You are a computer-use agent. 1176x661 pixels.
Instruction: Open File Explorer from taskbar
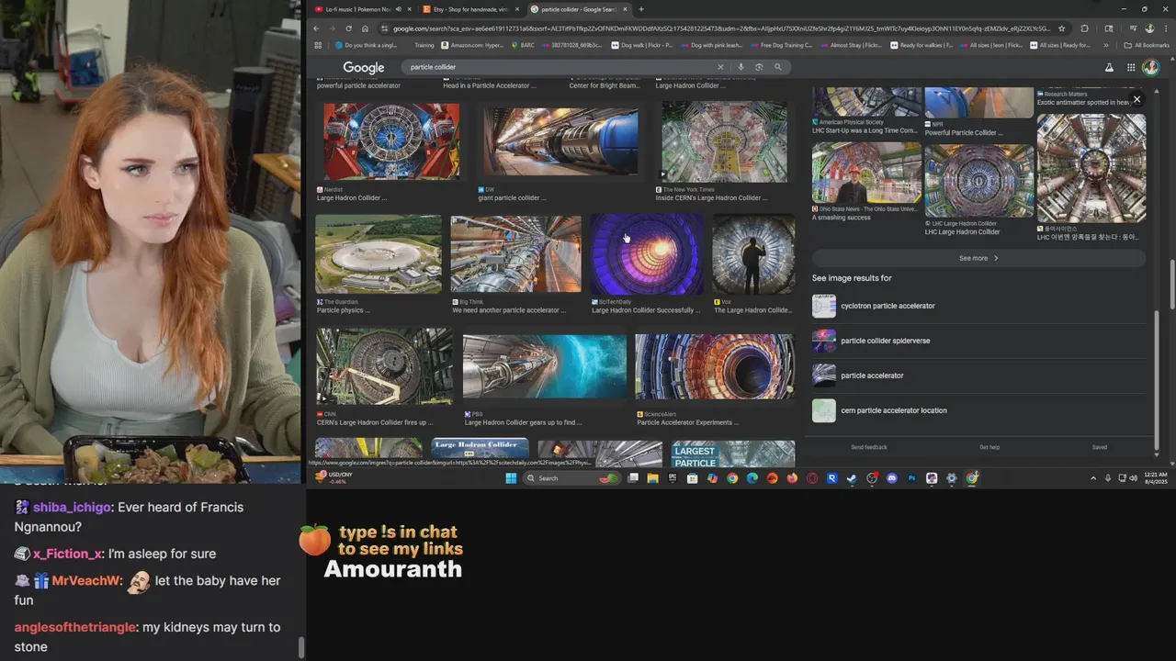[x=652, y=478]
